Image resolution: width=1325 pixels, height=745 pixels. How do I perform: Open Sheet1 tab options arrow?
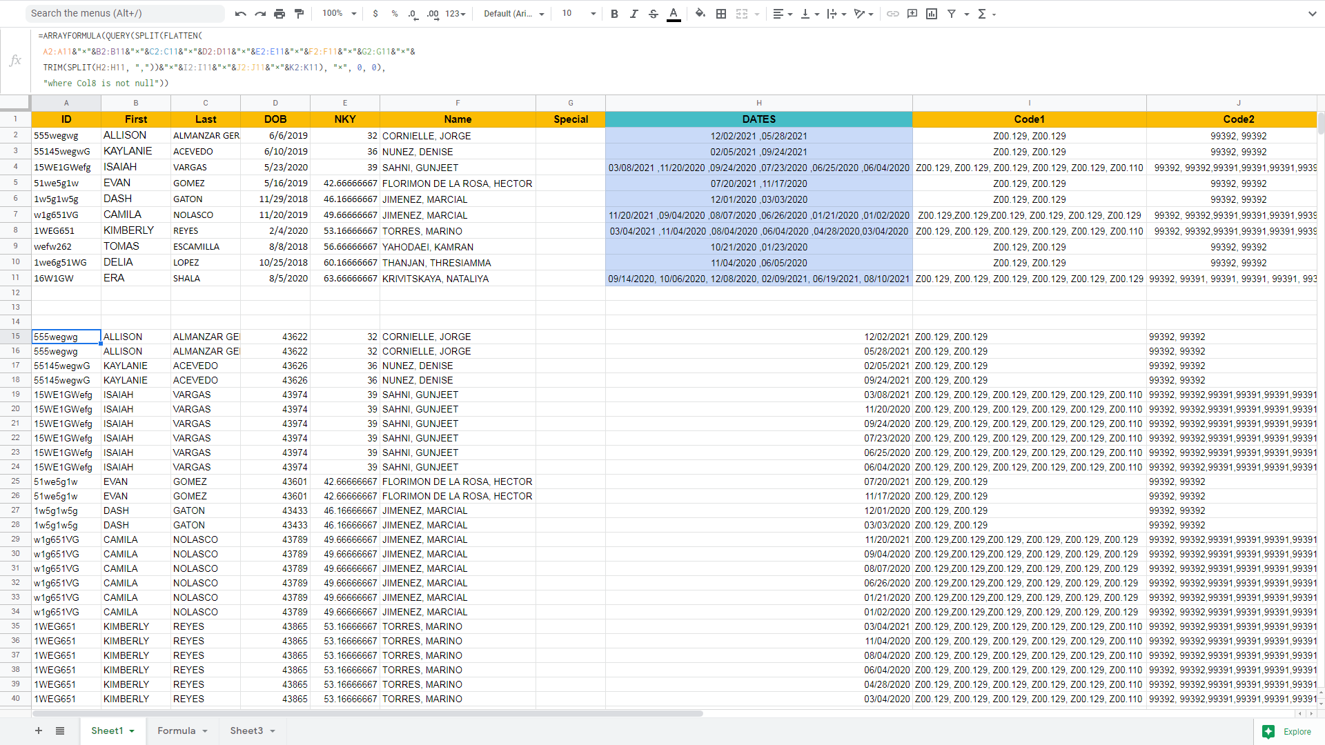132,731
